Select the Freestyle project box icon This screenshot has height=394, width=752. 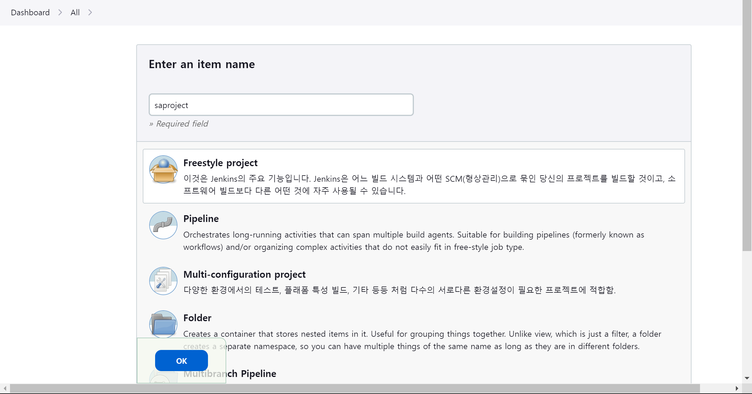163,169
